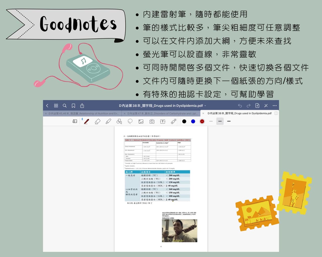Choose the thinnest stroke width
This screenshot has width=322, height=257.
coord(211,121)
